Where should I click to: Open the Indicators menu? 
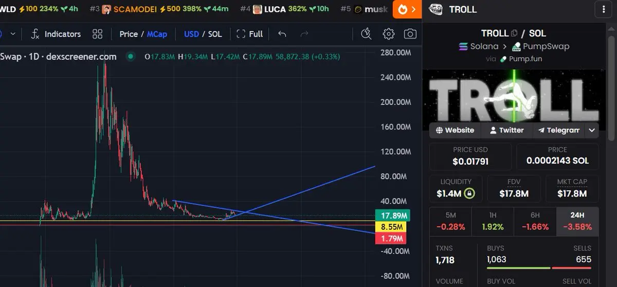point(56,34)
